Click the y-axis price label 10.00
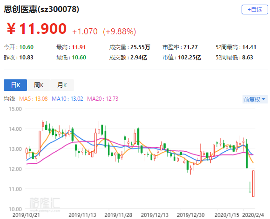The image size is (270, 219). click(x=15, y=209)
